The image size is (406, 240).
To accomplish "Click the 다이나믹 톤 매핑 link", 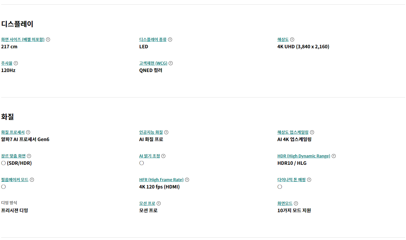I will 291,180.
